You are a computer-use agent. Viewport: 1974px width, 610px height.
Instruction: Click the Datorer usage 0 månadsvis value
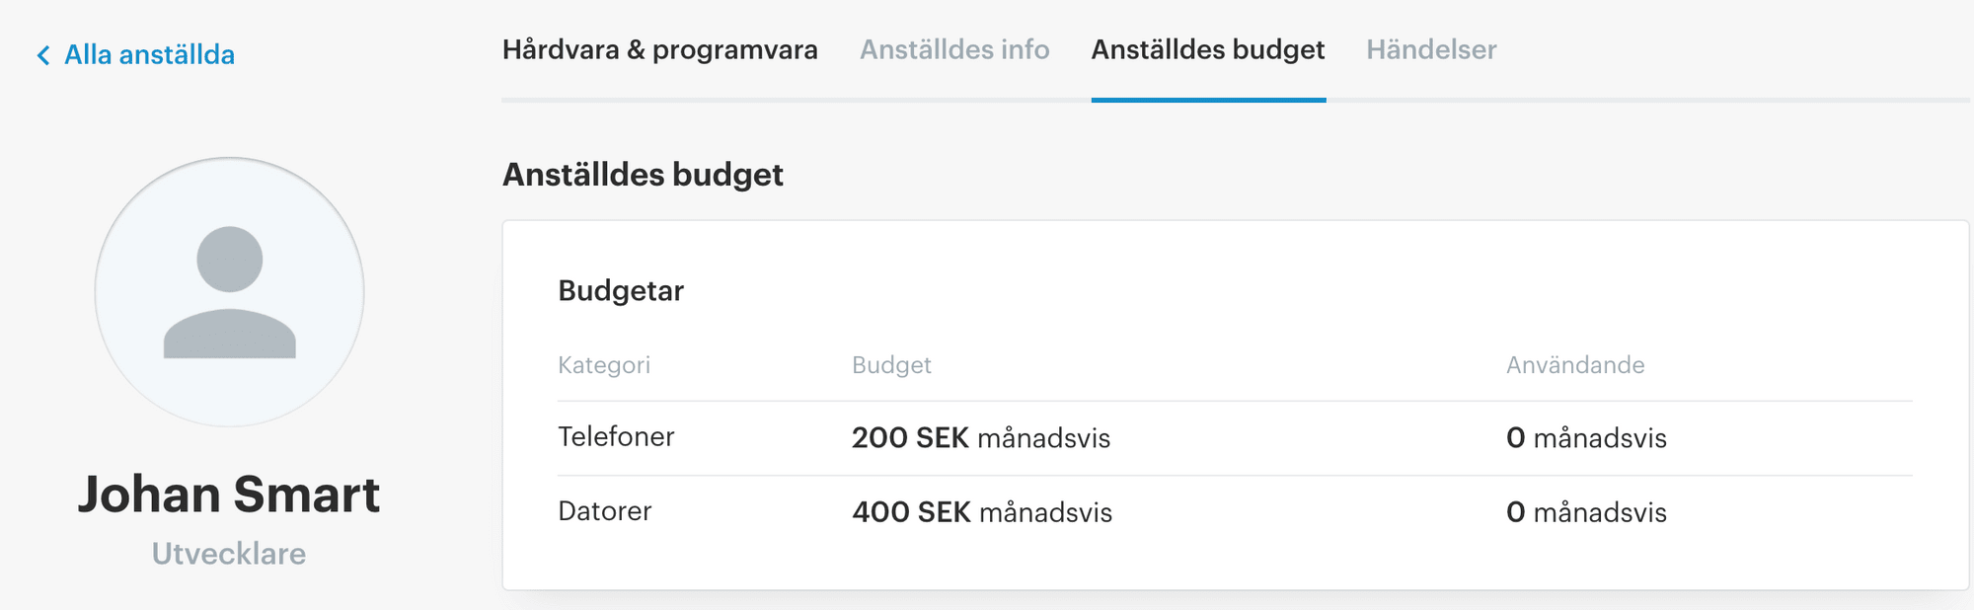(x=1586, y=512)
